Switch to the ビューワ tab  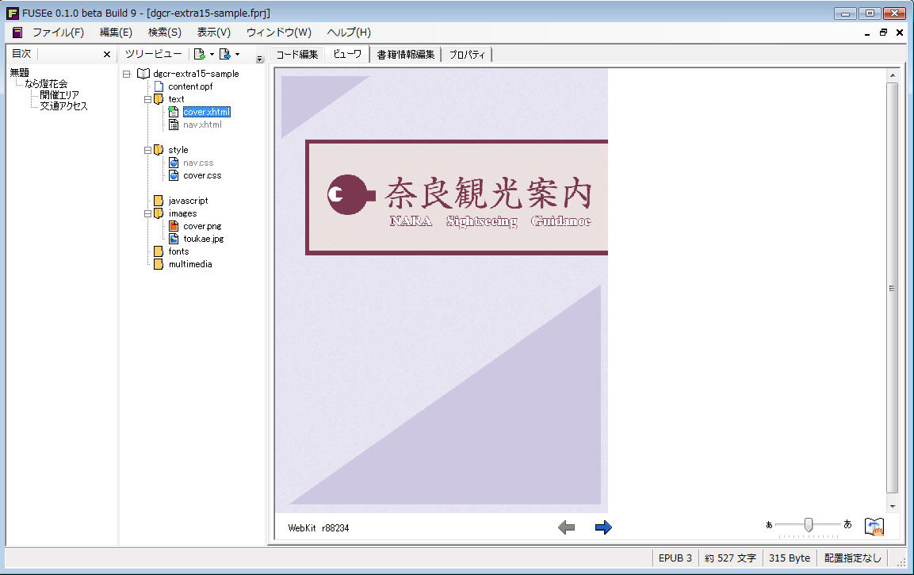click(x=347, y=54)
